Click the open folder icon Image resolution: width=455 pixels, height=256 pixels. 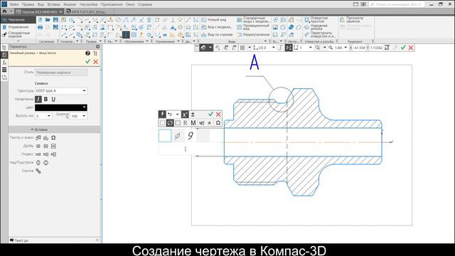(x=48, y=20)
